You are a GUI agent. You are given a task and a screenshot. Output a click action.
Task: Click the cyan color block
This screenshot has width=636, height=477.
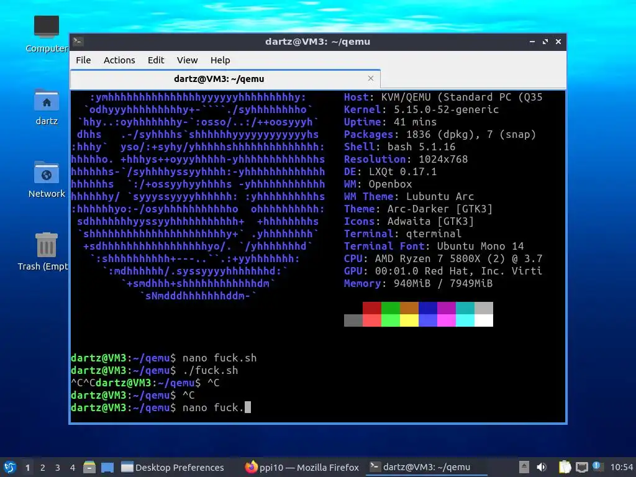[x=465, y=308]
